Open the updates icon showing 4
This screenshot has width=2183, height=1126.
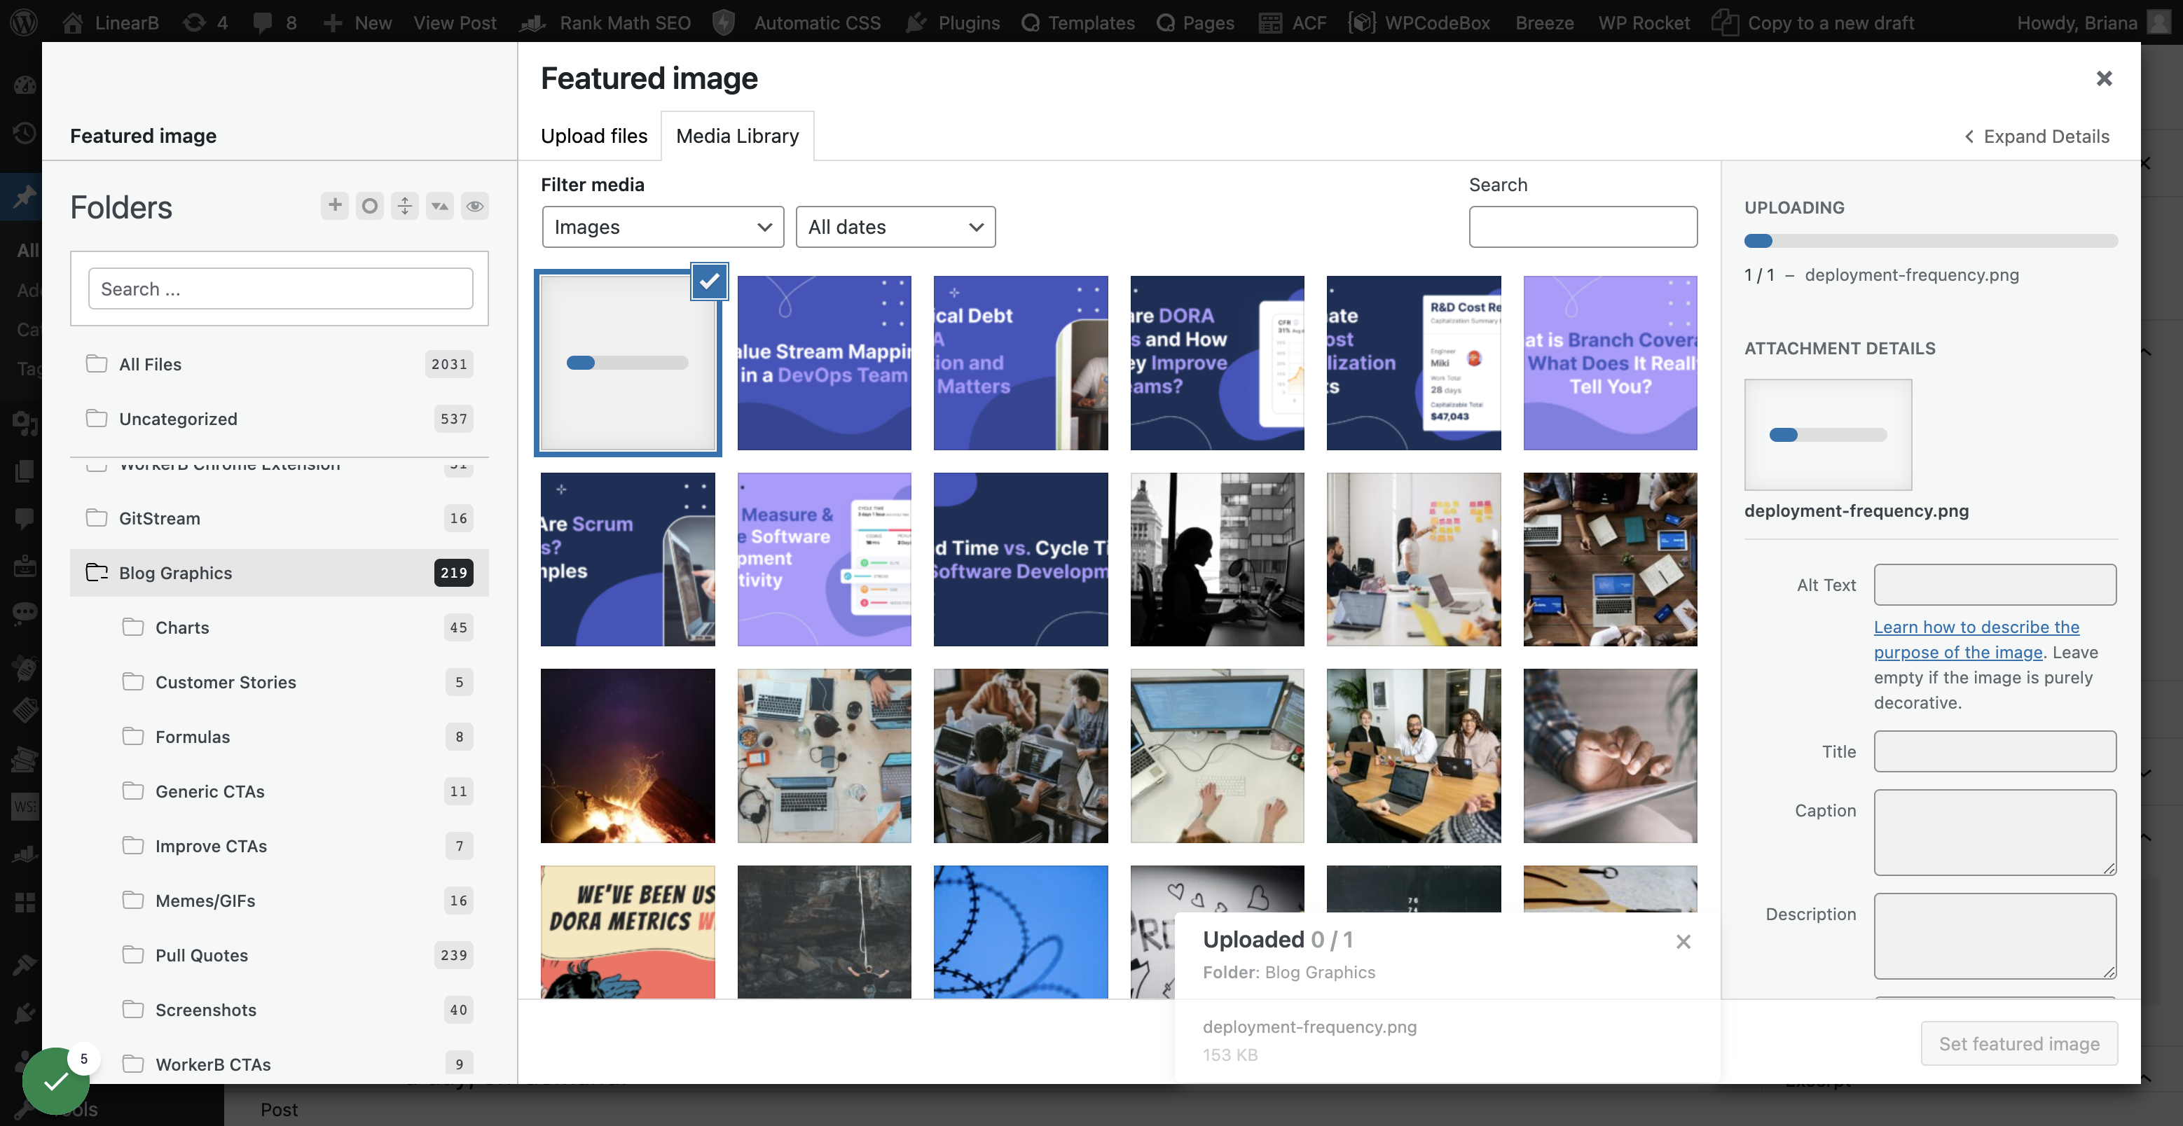pos(206,23)
